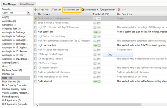167x108 pixels.
Task: Click the Export/Import icon
Action: [102, 10]
